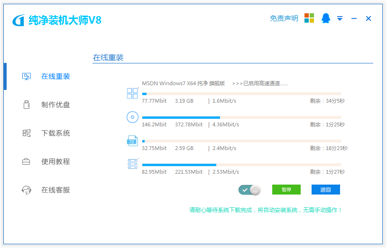This screenshot has width=387, height=248.
Task: Click the headset icon beside 在线客服
Action: click(x=27, y=190)
